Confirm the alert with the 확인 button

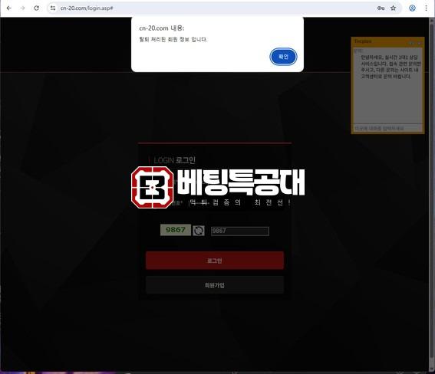point(283,57)
